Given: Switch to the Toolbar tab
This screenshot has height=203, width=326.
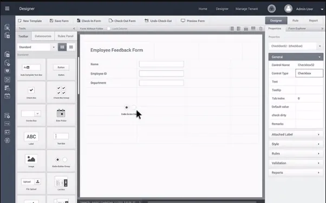Looking at the screenshot, I should coord(23,36).
